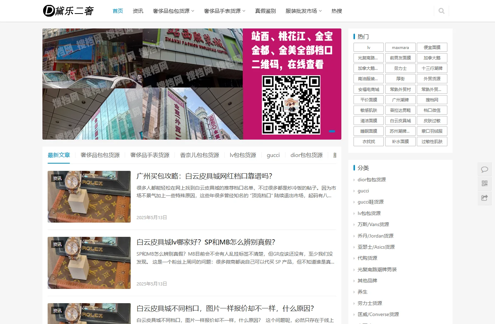Open article 白云皮具城不同档口 title
This screenshot has width=495, height=324.
coord(225,308)
